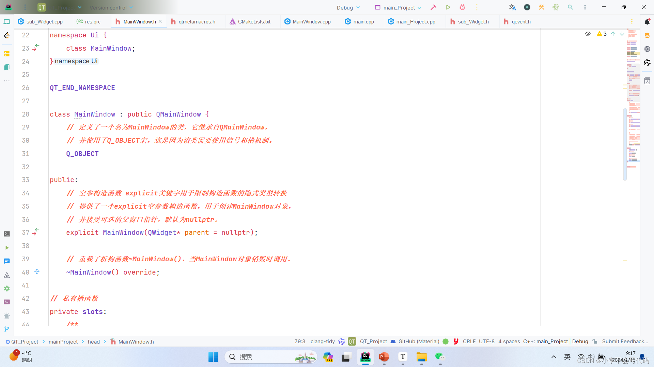Click the 79:3 caret position indicator
This screenshot has width=654, height=367.
[300, 342]
